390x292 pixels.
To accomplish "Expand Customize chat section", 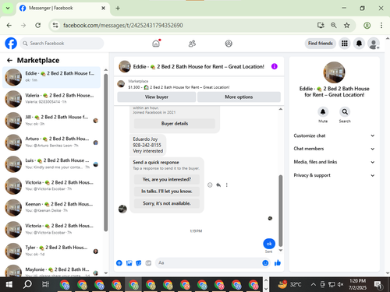I will pos(335,135).
